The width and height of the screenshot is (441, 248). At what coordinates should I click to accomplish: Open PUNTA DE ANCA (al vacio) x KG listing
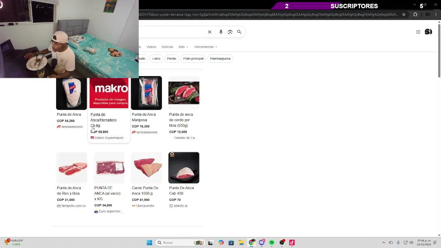tap(107, 194)
